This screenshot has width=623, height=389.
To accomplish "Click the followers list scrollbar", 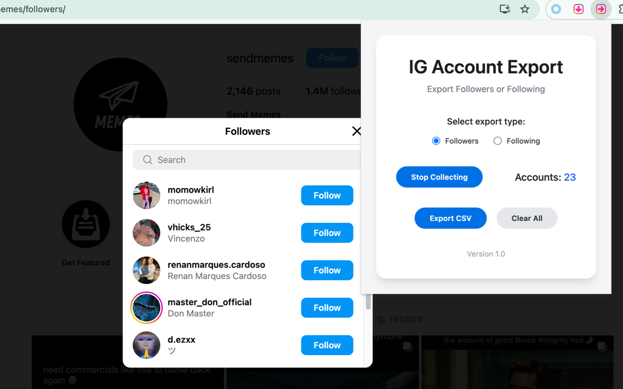I will [368, 301].
